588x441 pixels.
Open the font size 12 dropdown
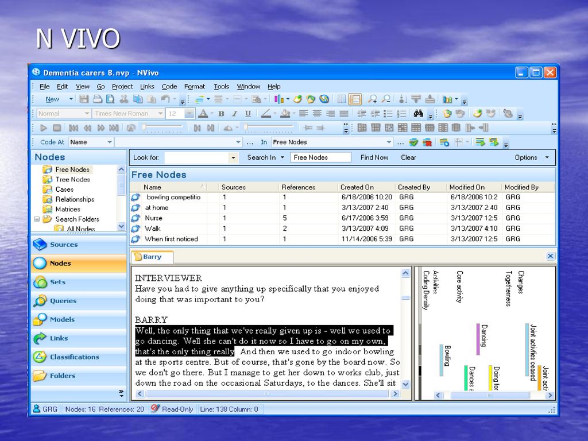click(189, 114)
